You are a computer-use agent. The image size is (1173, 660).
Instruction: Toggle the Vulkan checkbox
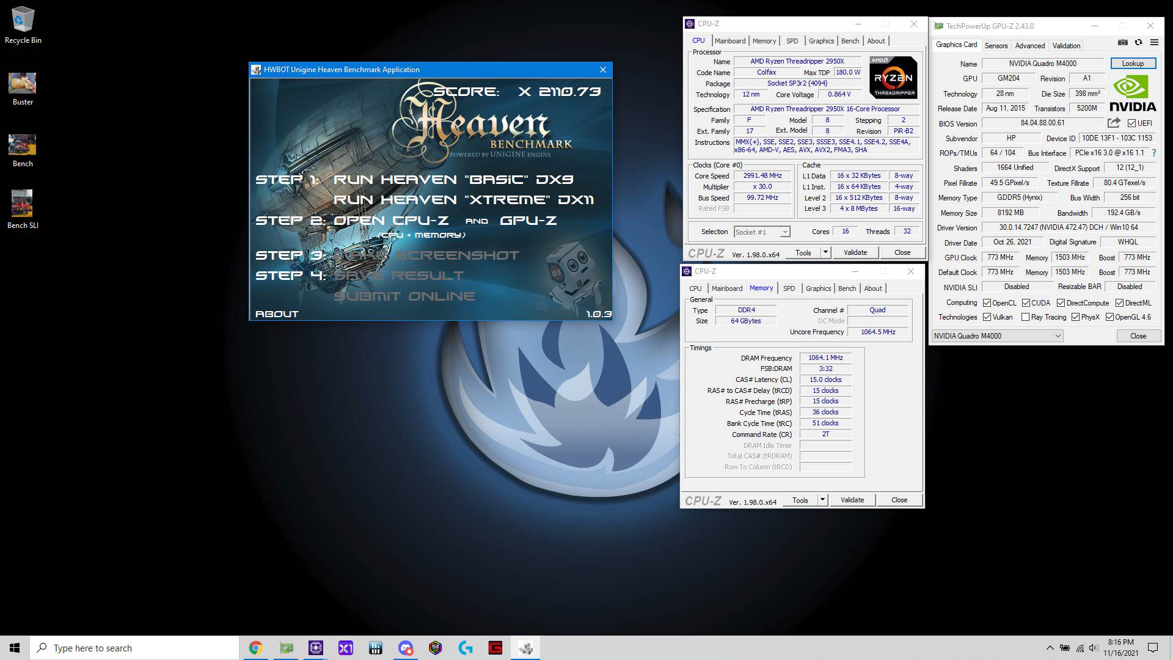[987, 317]
